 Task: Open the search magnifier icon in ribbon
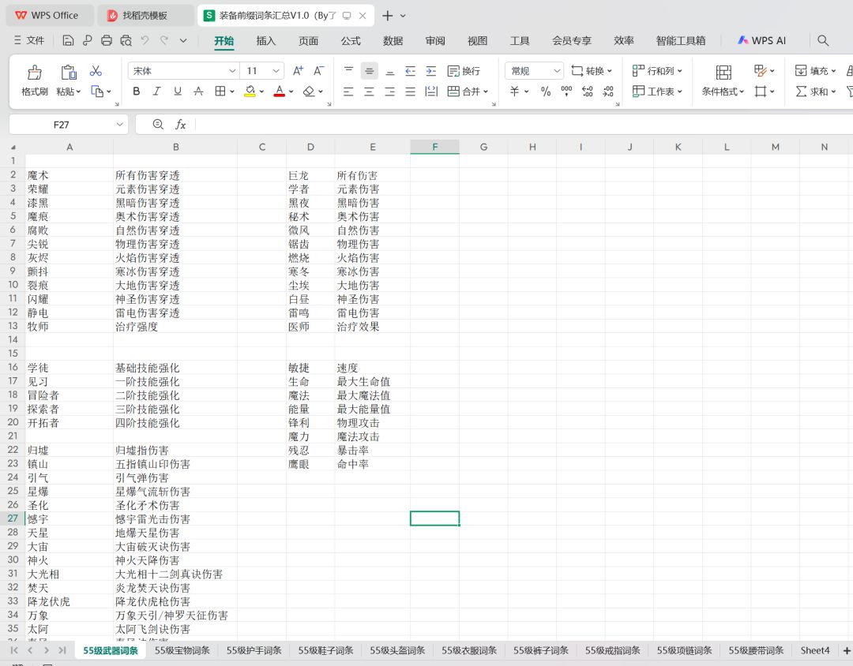coord(823,40)
